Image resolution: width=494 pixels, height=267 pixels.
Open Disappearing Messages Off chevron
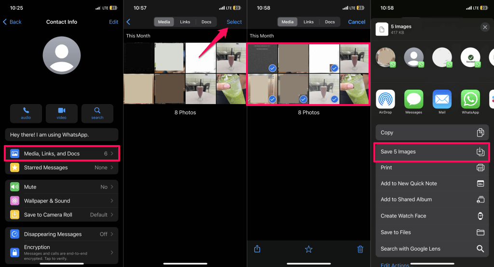coord(112,234)
